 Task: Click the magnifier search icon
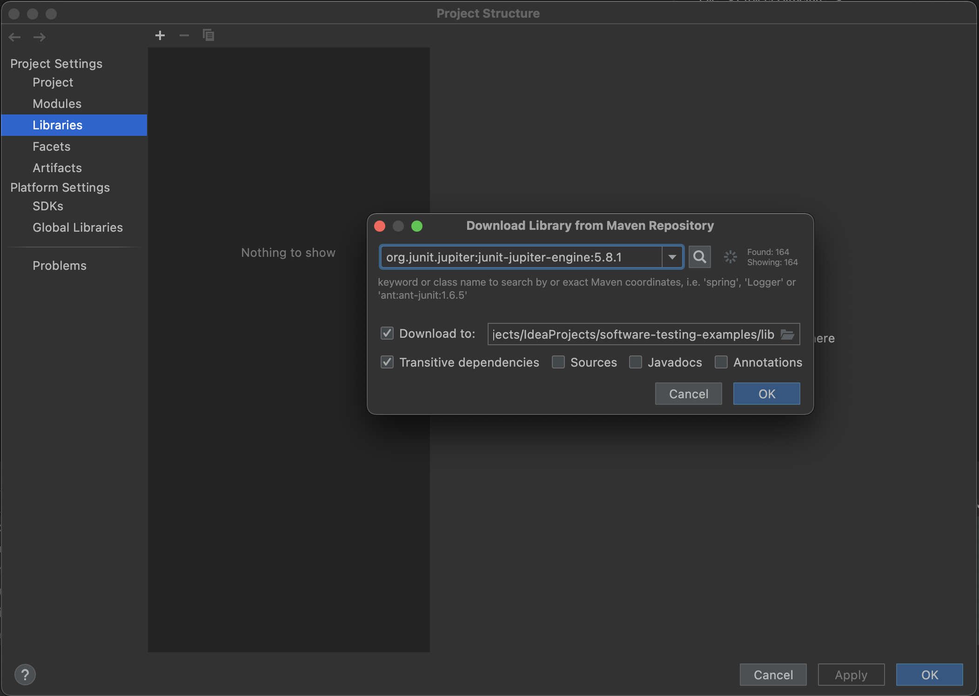pyautogui.click(x=699, y=257)
